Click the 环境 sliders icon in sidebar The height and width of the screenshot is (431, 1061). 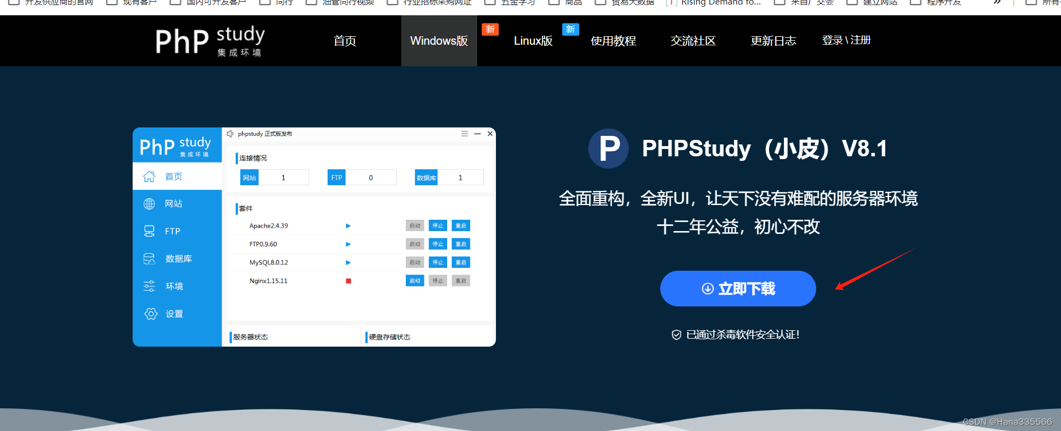[x=149, y=286]
